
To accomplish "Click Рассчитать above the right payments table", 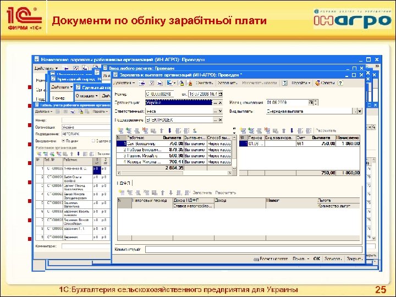I will [326, 130].
